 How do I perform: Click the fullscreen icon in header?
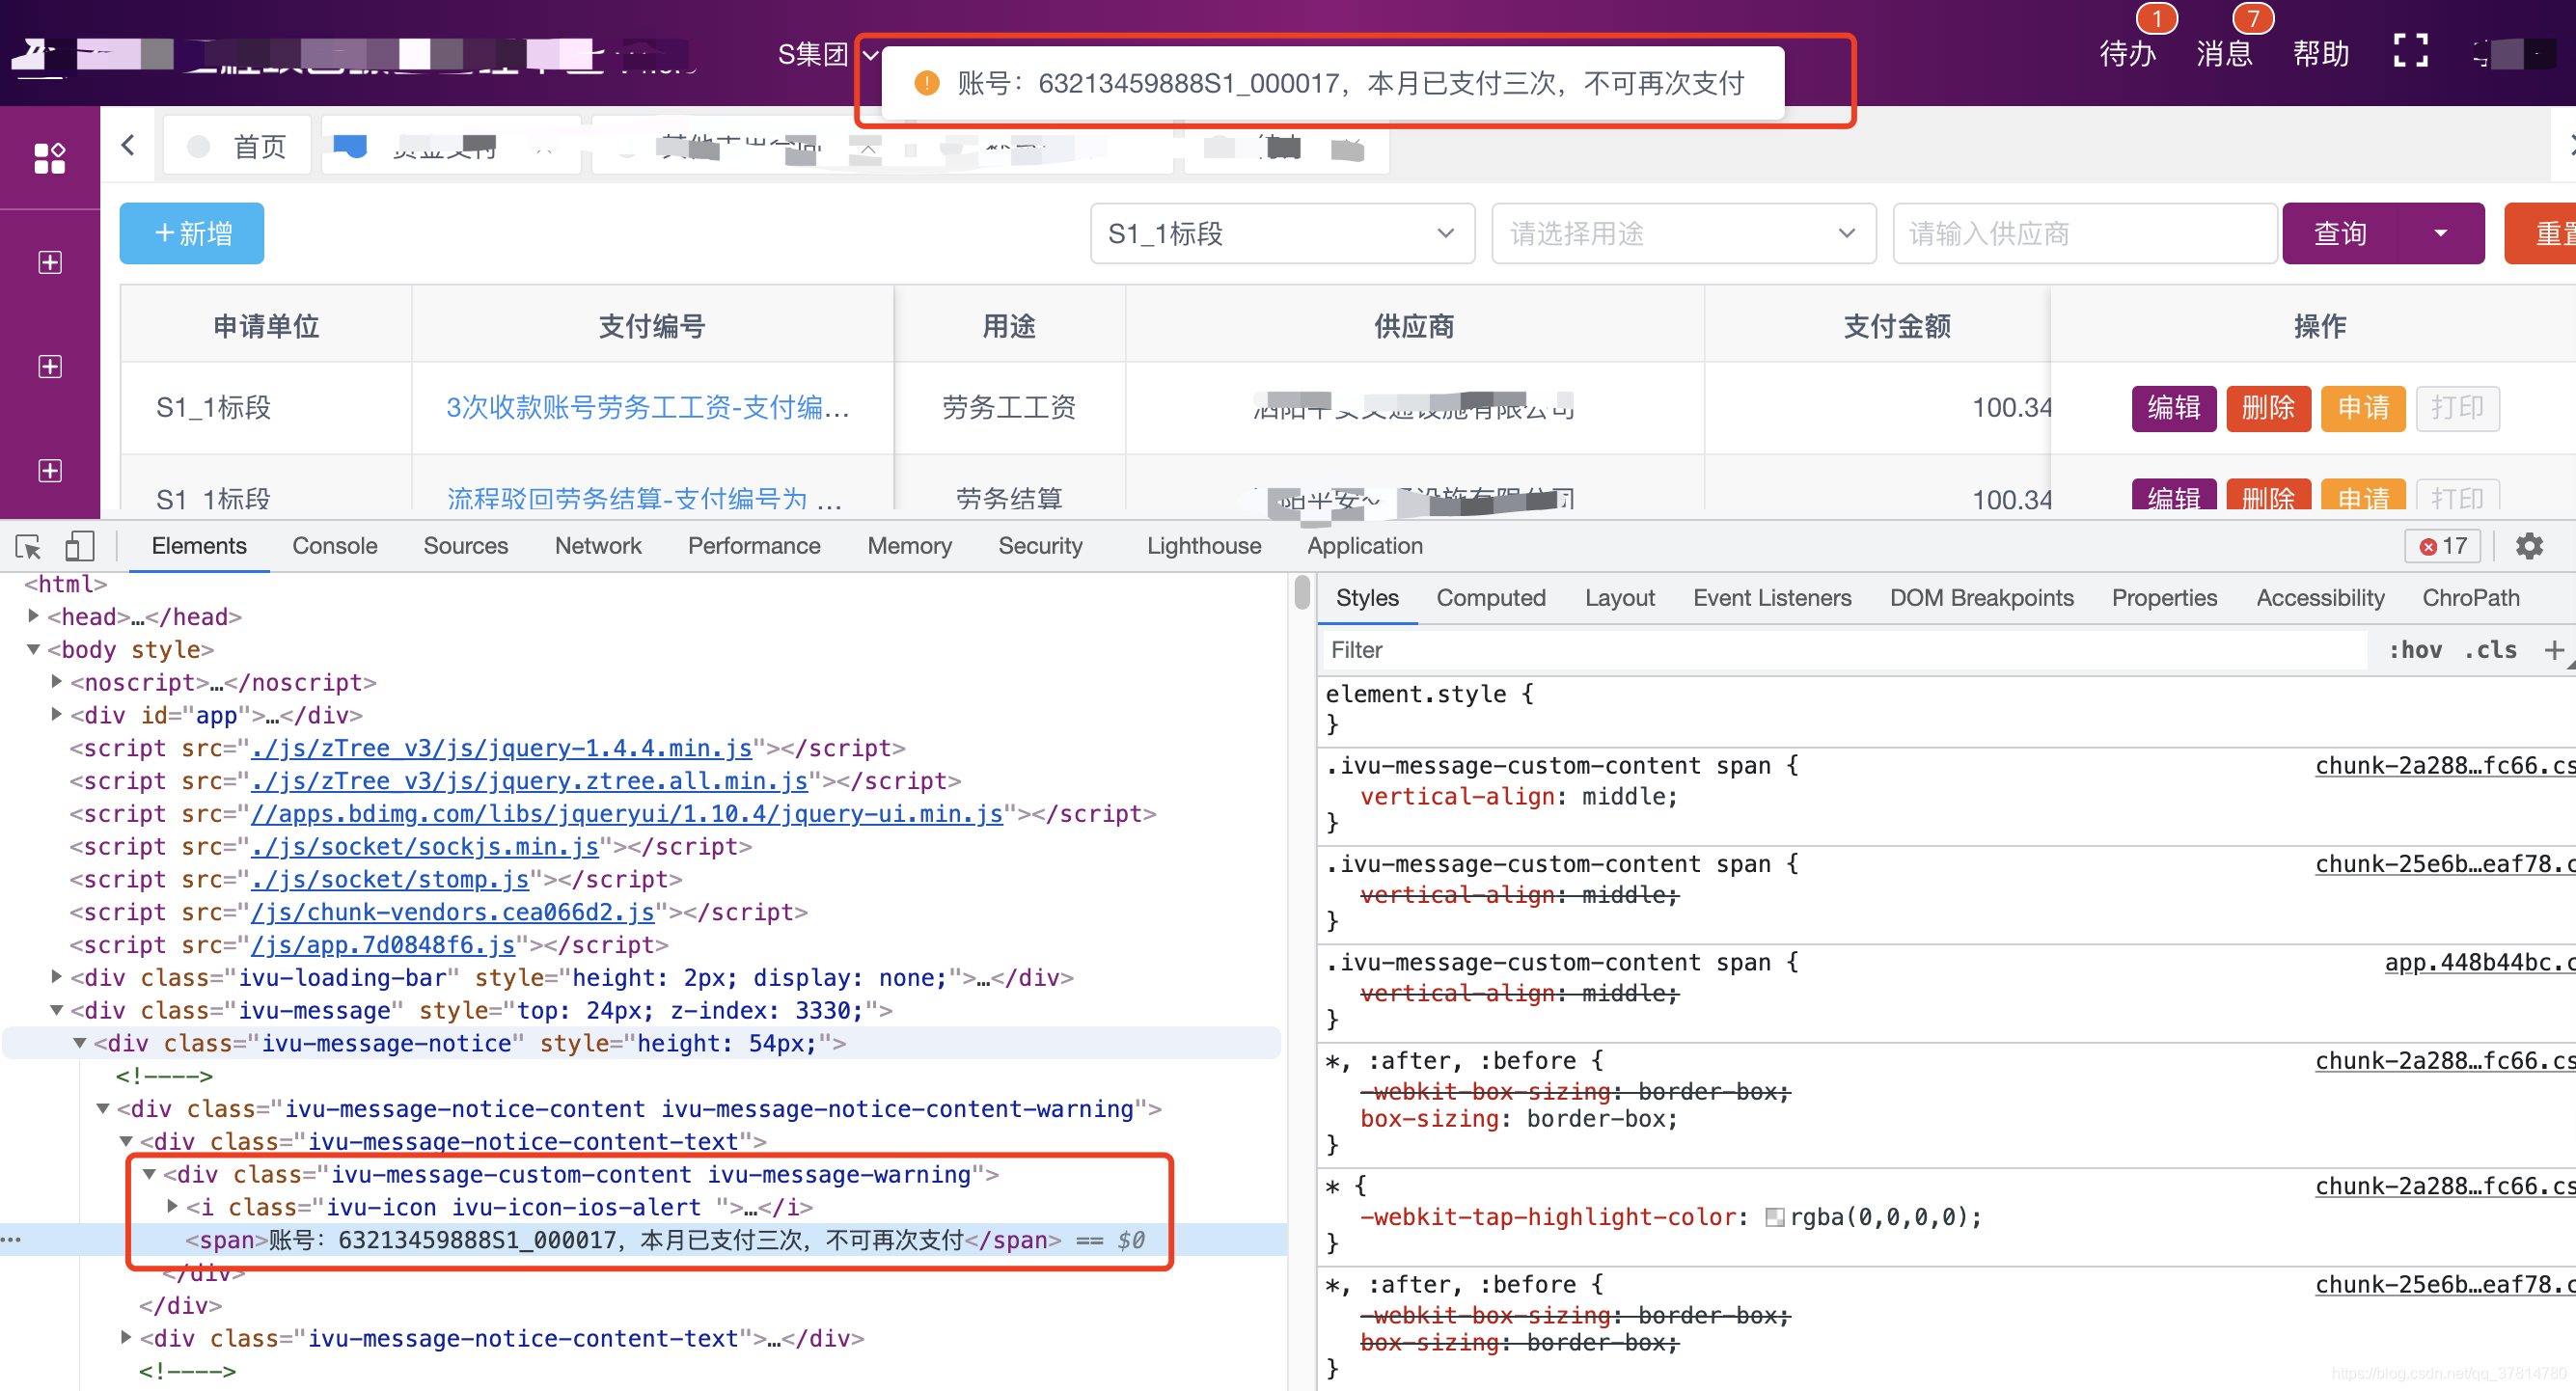[2410, 52]
